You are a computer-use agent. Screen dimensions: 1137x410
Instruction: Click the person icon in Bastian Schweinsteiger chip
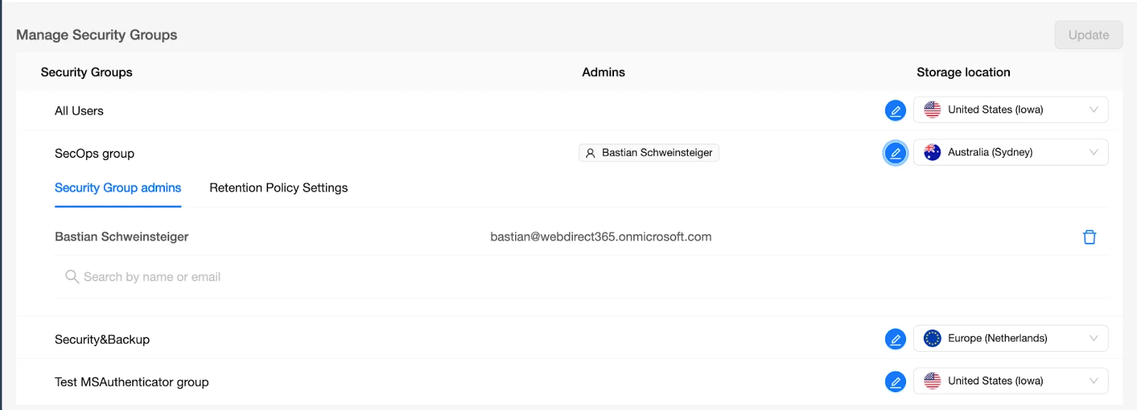(590, 152)
